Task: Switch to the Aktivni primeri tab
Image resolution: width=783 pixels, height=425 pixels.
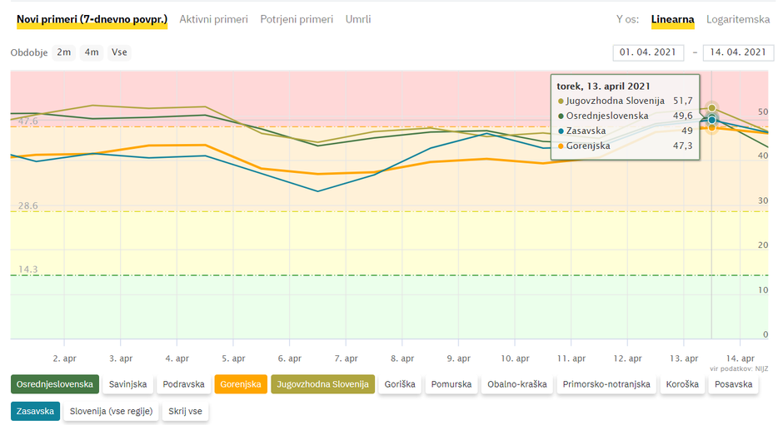Action: [x=213, y=19]
